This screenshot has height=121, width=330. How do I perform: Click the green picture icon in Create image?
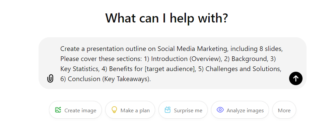click(58, 110)
